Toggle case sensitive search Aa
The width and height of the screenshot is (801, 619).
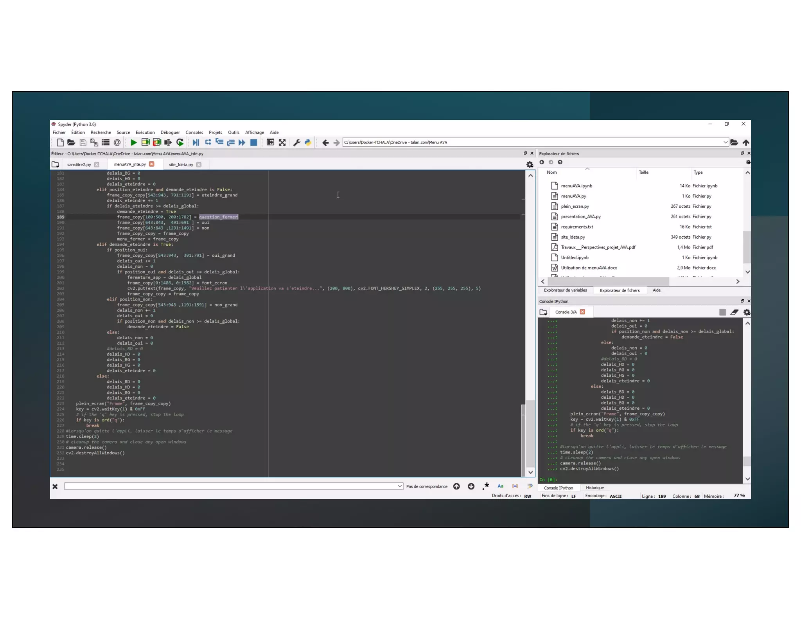[500, 486]
